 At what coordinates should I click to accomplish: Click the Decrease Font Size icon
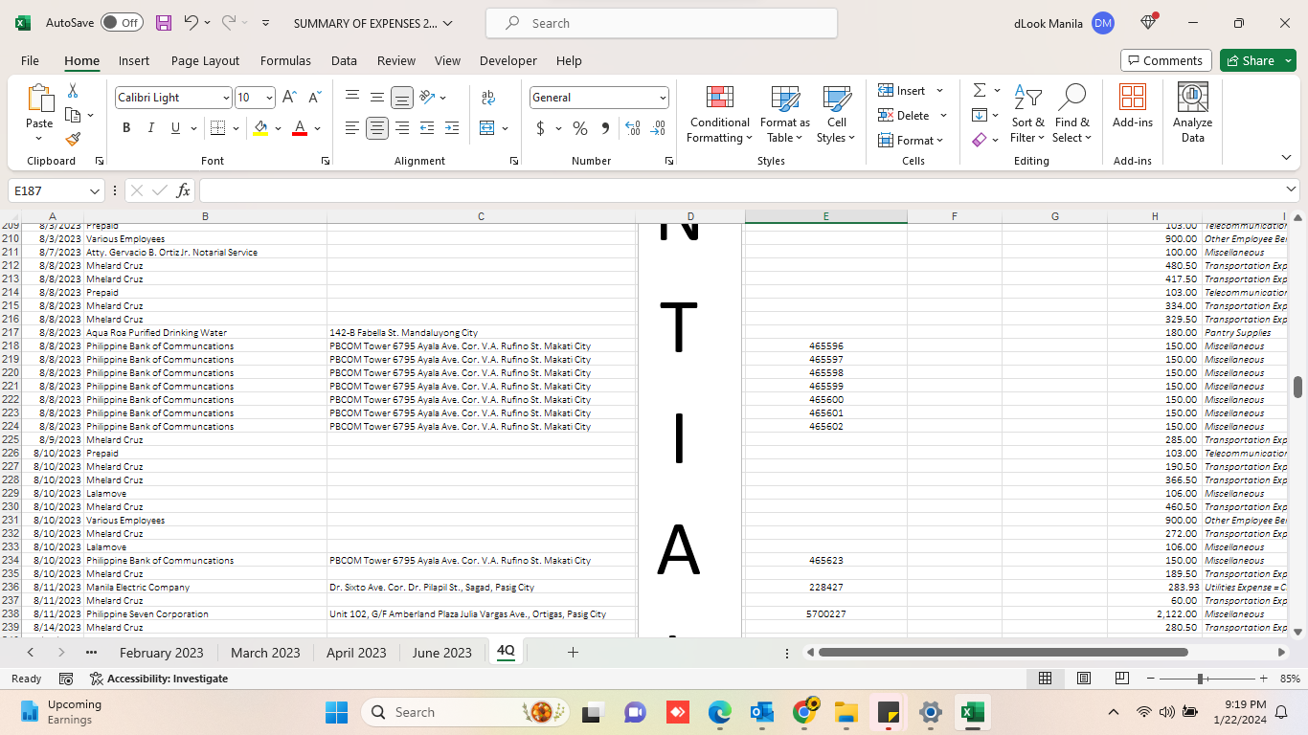[x=314, y=98]
